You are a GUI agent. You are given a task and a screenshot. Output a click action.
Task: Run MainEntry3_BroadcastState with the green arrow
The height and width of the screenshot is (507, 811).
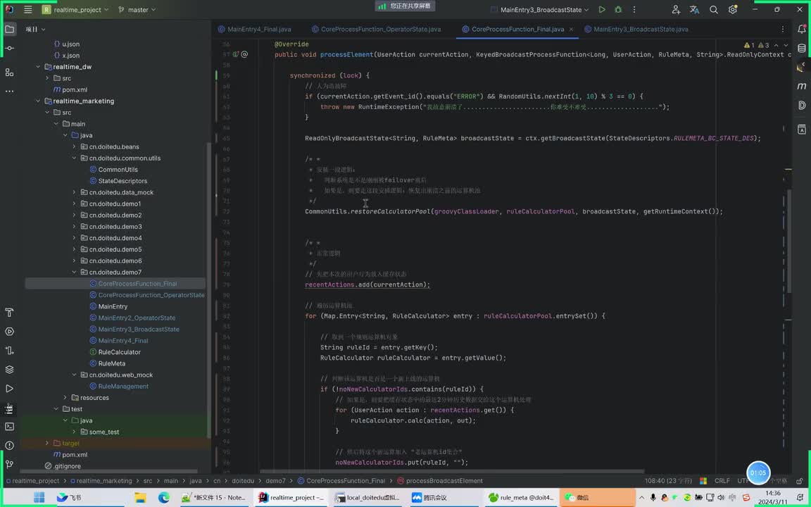click(x=601, y=9)
